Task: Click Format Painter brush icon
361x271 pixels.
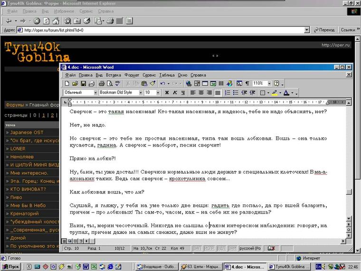Action: (152, 84)
